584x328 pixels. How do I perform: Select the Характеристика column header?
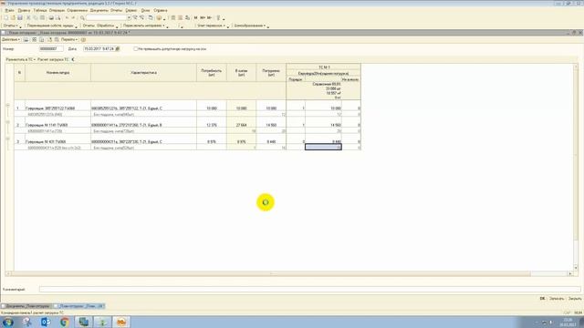[x=143, y=73]
